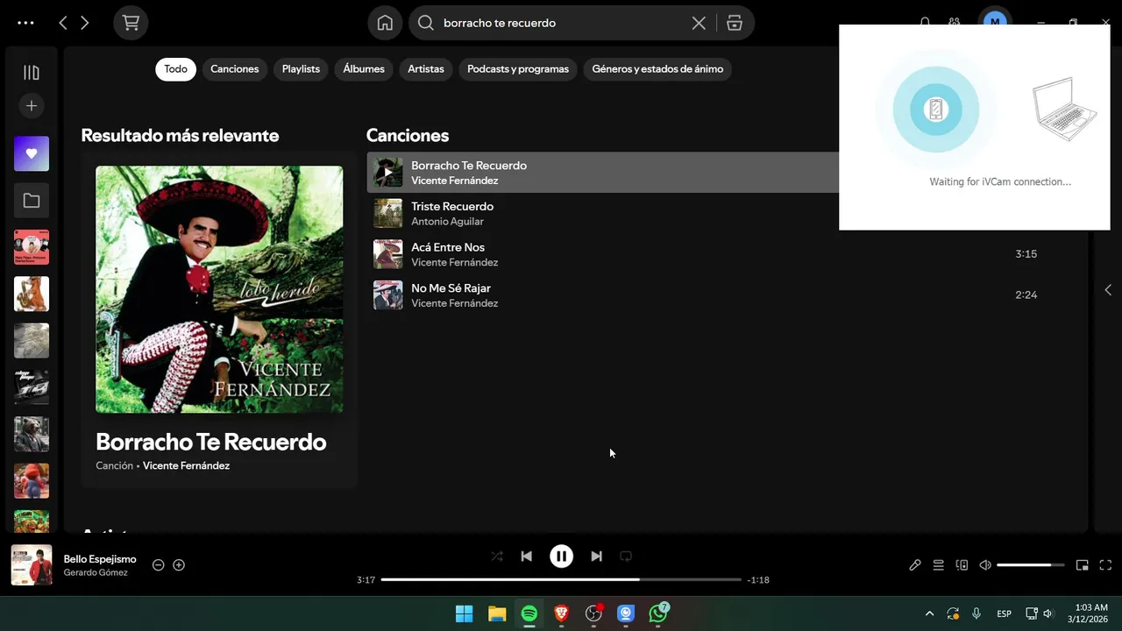The image size is (1122, 631).
Task: Open Brave browser from taskbar
Action: coord(562,614)
